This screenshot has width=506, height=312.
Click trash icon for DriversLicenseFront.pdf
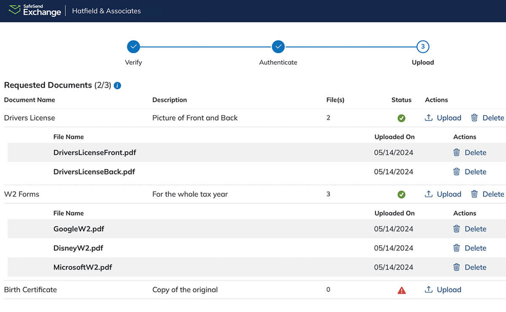click(457, 153)
